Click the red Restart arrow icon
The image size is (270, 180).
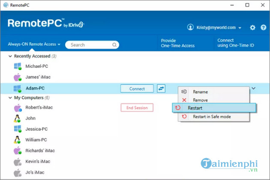pyautogui.click(x=178, y=108)
